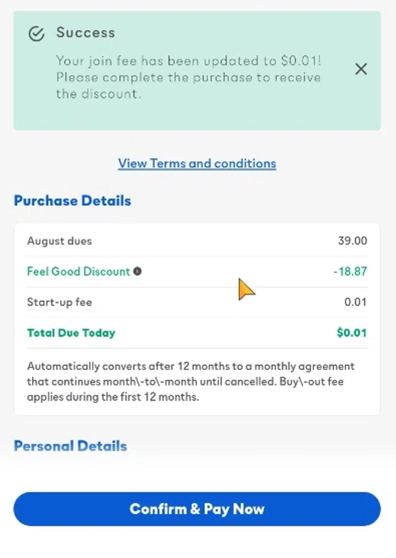
Task: Open View Terms and conditions link
Action: pyautogui.click(x=197, y=163)
